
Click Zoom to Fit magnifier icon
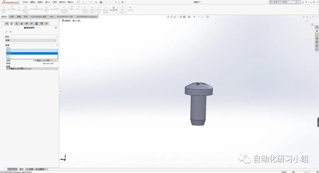pos(168,17)
